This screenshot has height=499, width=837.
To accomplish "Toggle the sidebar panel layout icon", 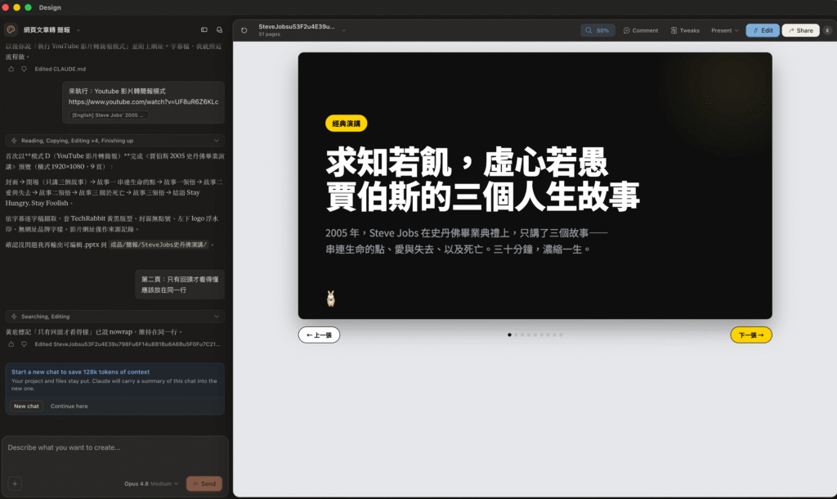I will pyautogui.click(x=204, y=30).
